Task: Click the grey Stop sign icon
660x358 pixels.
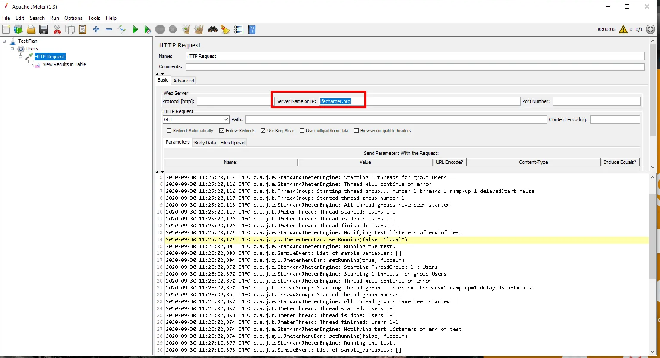Action: coord(160,29)
